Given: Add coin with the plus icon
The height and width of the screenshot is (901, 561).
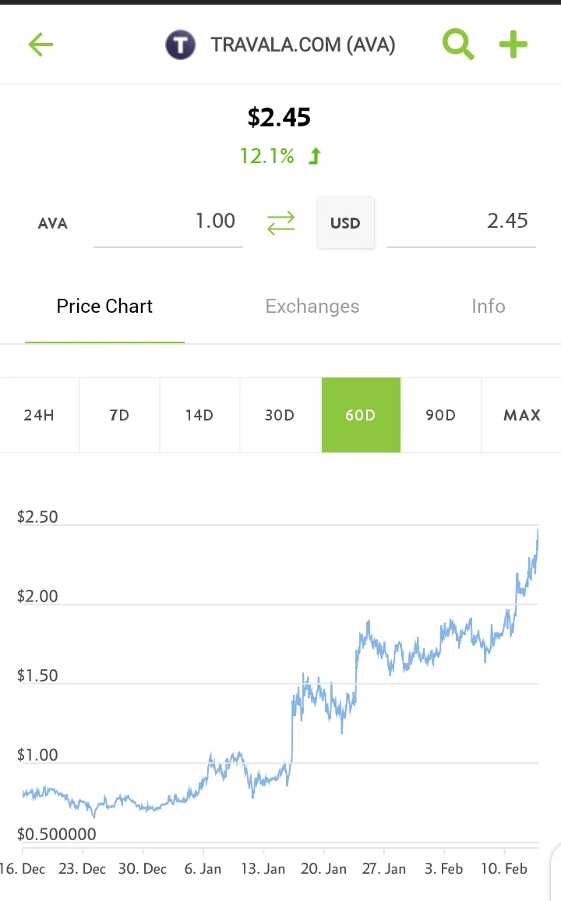Looking at the screenshot, I should (x=513, y=44).
